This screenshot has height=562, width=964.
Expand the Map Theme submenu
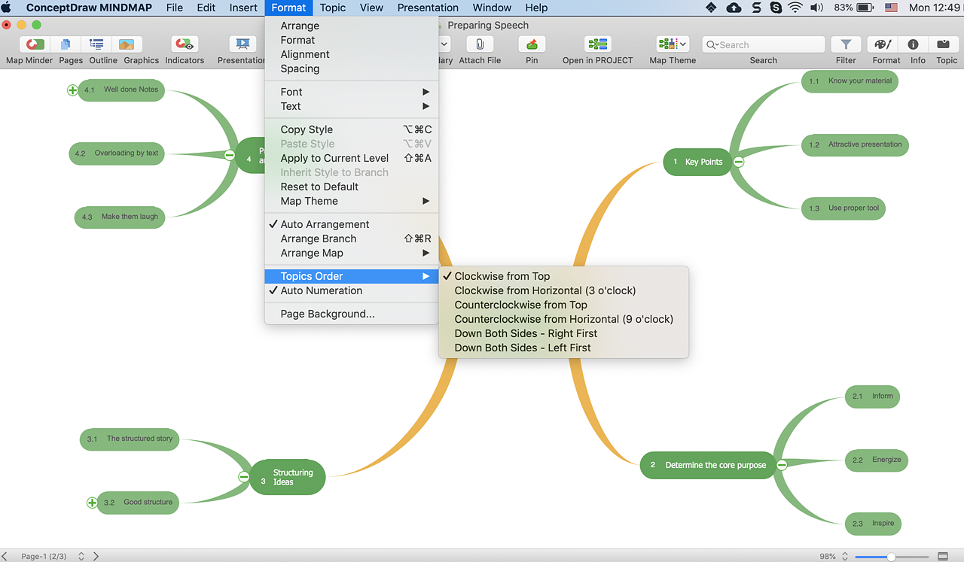coord(309,201)
